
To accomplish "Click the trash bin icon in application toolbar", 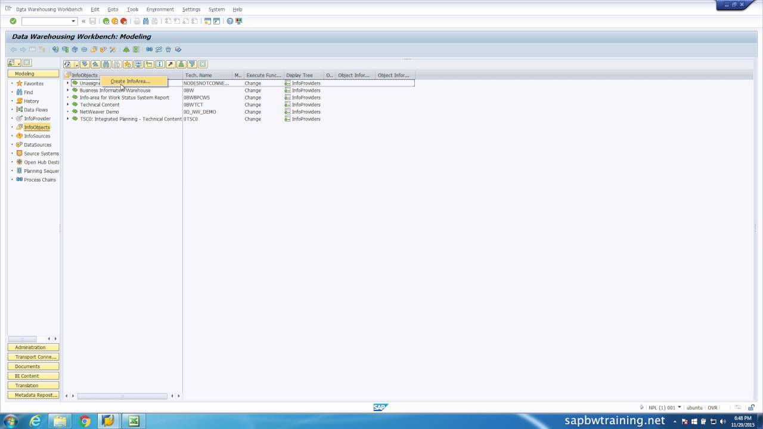I will point(168,49).
